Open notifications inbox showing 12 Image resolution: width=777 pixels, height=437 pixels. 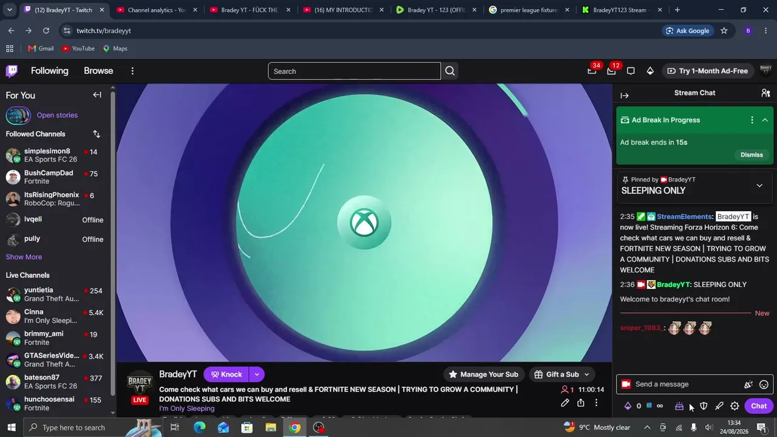[611, 71]
